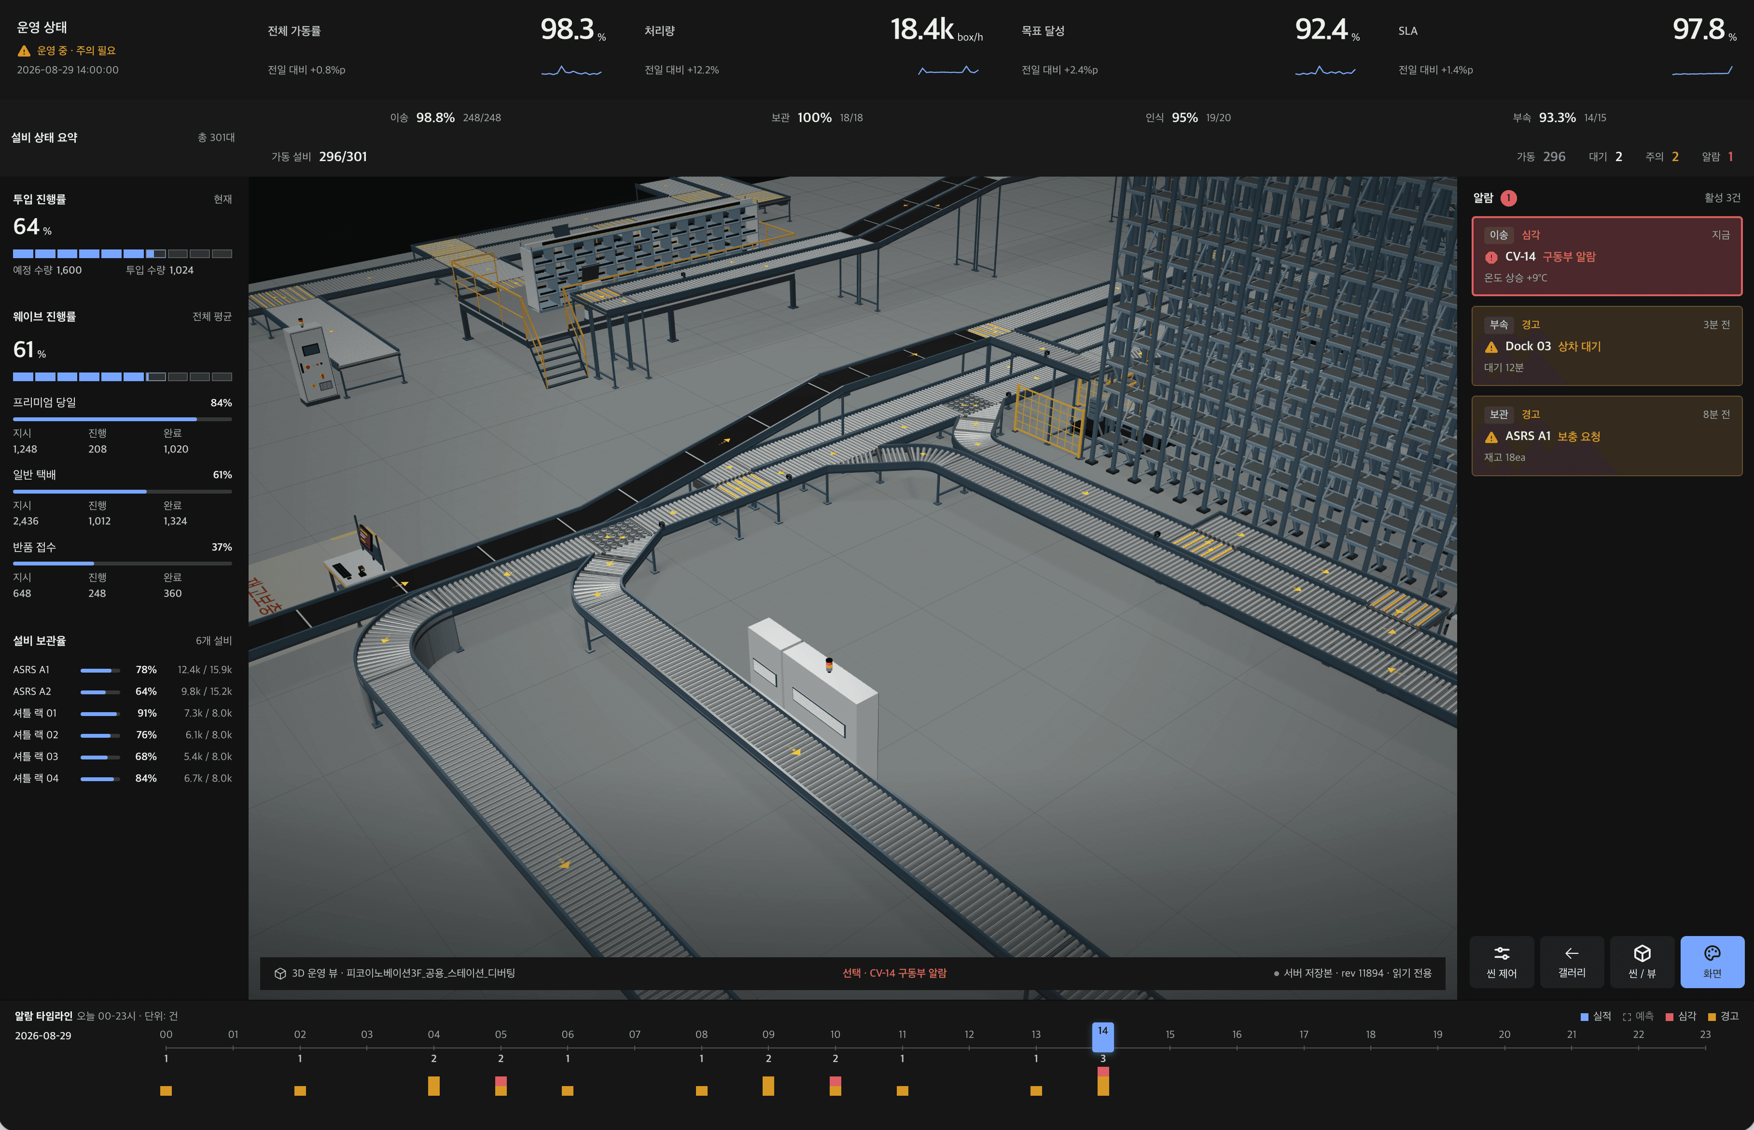Click the alarm bar at hour 09
Viewport: 1754px width, 1130px height.
click(768, 1087)
